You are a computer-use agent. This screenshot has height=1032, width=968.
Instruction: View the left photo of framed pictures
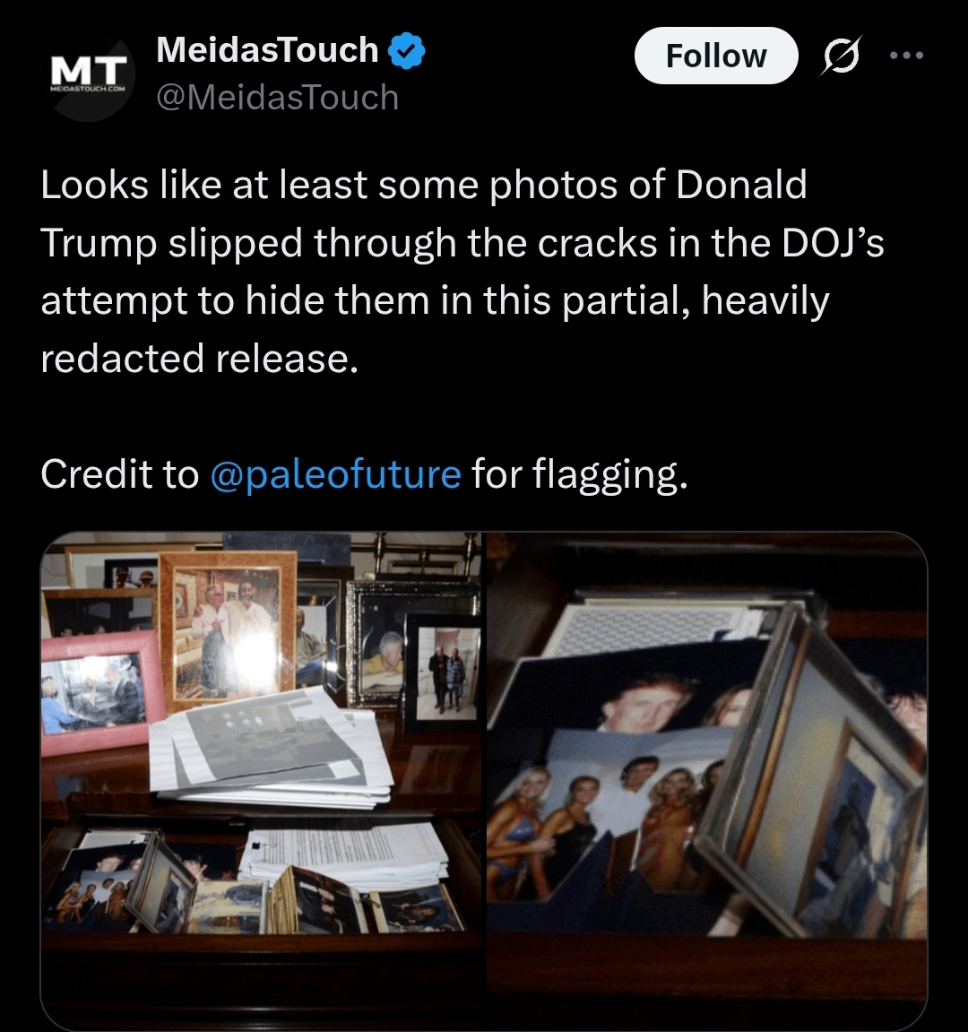tap(261, 781)
